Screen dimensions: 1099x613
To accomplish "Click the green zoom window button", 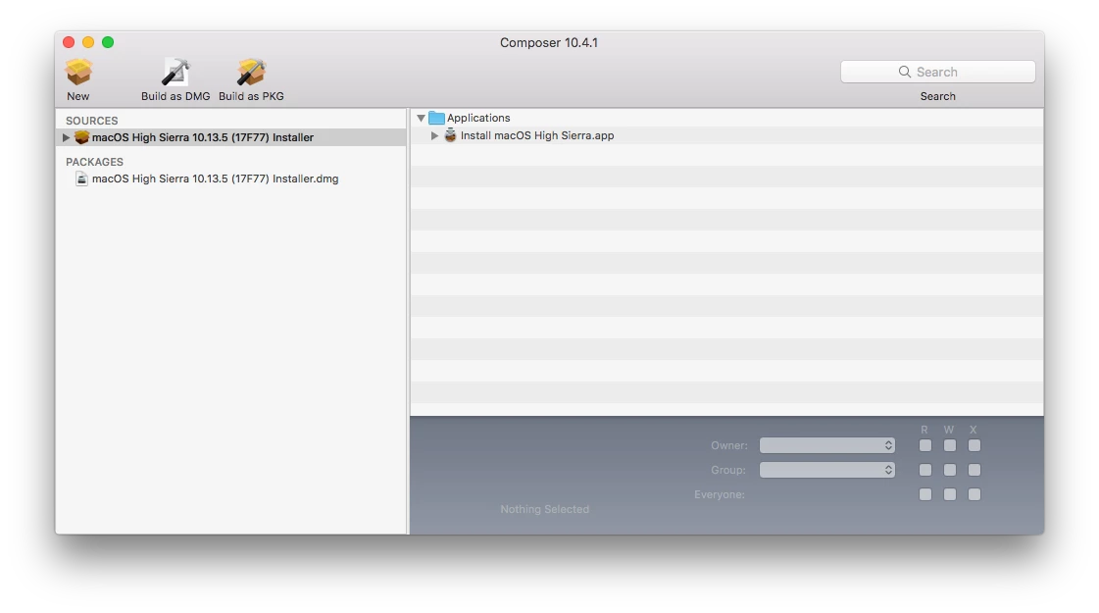I will (108, 42).
